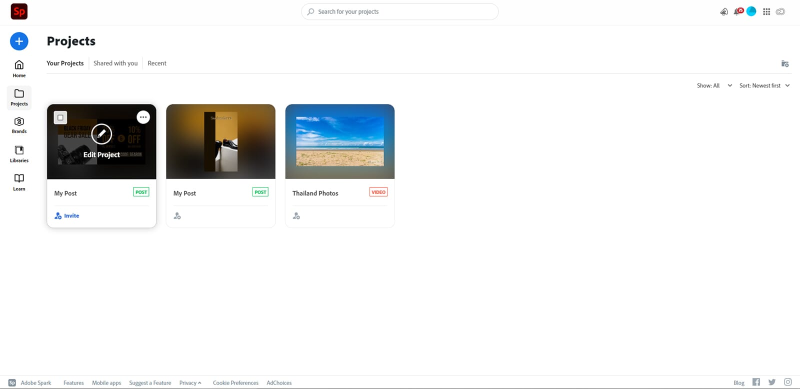Go to Home in the sidebar

pos(19,69)
